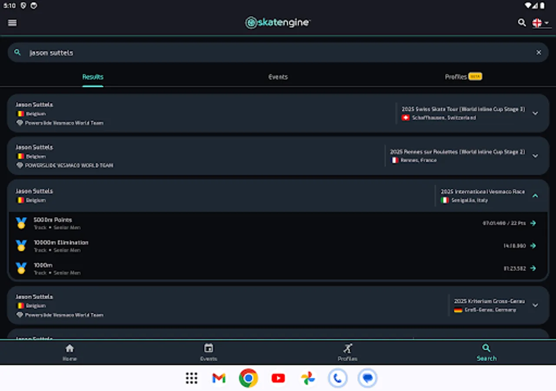Expand the 2025 Rennes sur Roulettes entry
The image size is (556, 391).
click(535, 156)
